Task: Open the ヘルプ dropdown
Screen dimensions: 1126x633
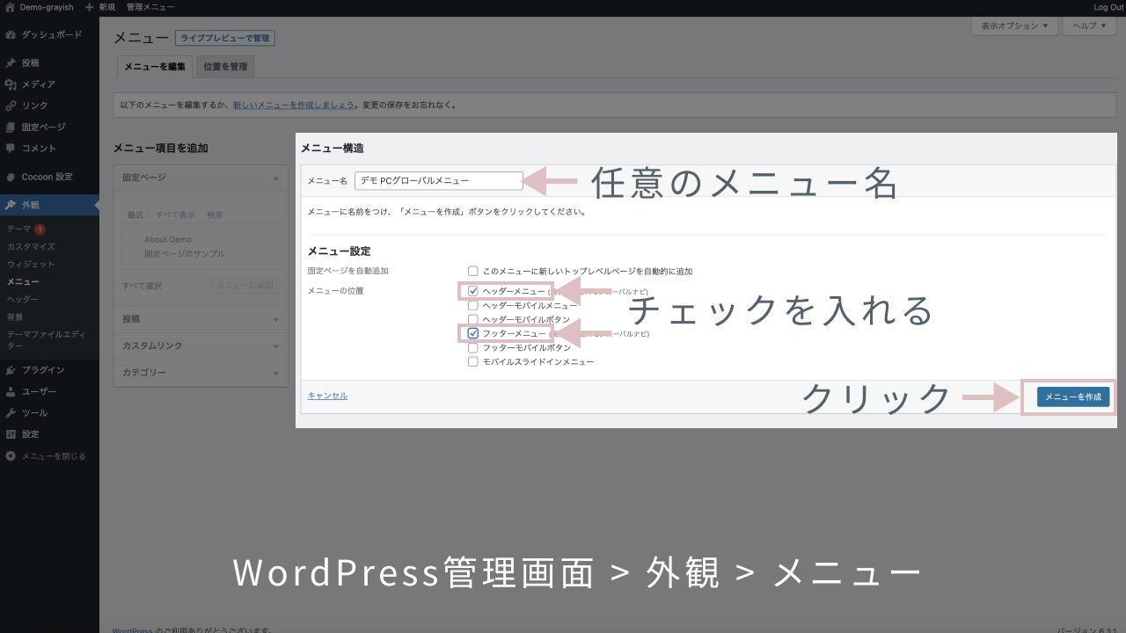Action: pyautogui.click(x=1089, y=25)
